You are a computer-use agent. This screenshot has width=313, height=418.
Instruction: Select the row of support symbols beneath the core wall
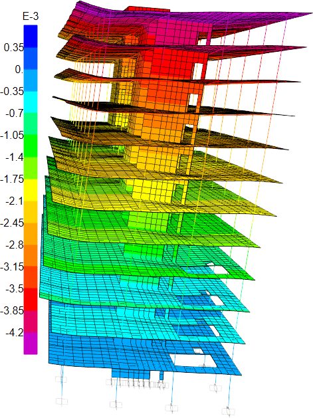pyautogui.click(x=138, y=384)
